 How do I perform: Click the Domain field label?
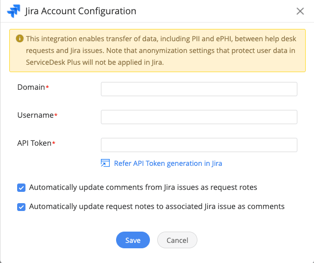click(31, 87)
